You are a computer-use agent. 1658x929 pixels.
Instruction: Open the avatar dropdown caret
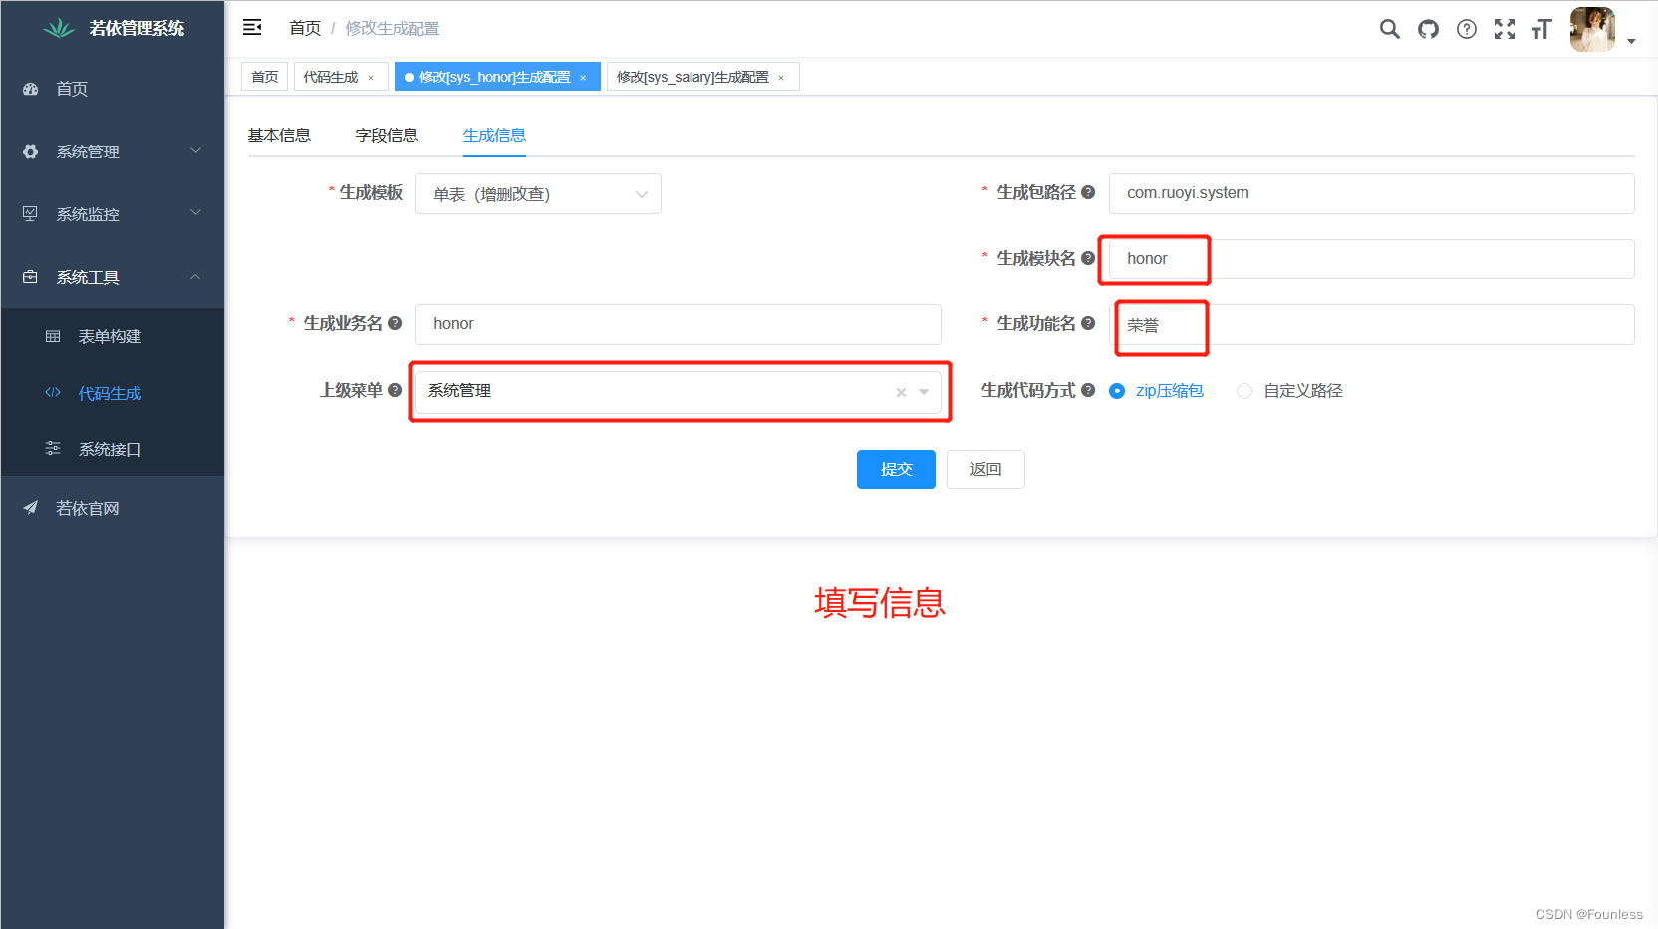coord(1631,41)
